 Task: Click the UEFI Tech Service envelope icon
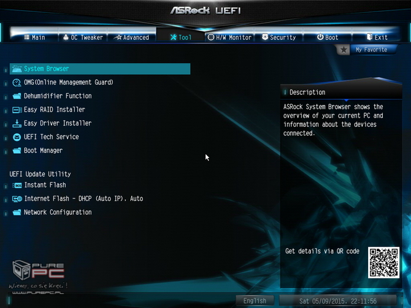click(x=17, y=137)
